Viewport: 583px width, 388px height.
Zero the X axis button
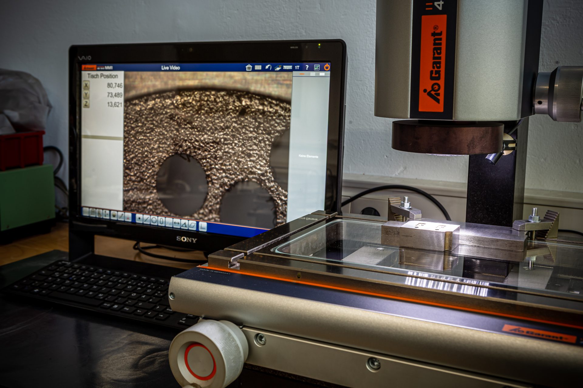86,85
